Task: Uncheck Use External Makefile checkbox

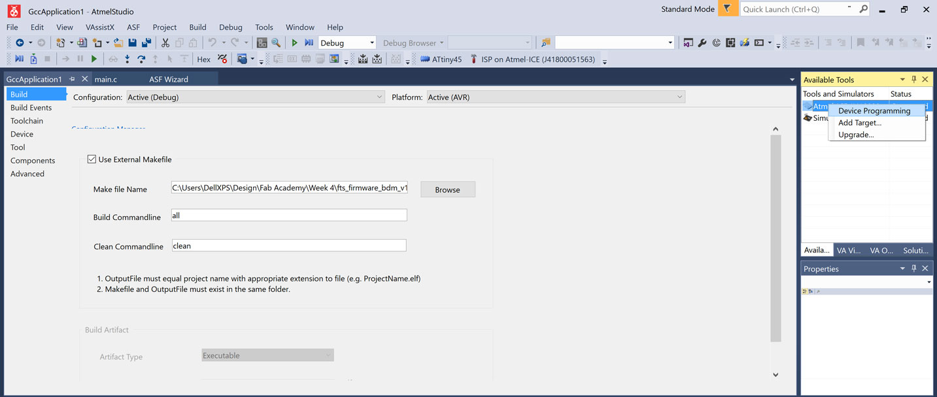Action: [92, 159]
